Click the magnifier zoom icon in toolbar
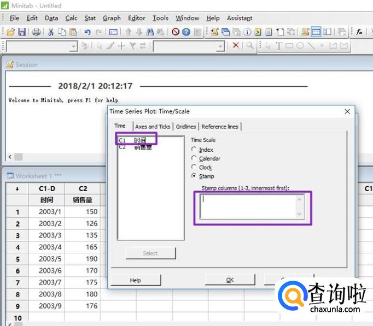The height and width of the screenshot is (326, 373). coord(249,45)
